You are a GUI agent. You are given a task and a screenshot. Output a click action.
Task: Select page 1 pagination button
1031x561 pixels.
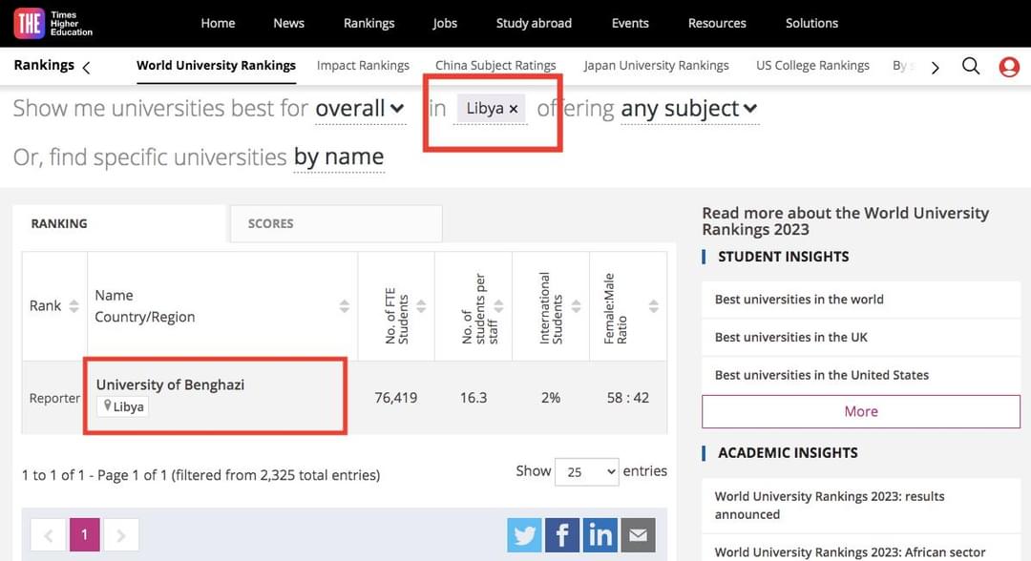click(x=84, y=534)
